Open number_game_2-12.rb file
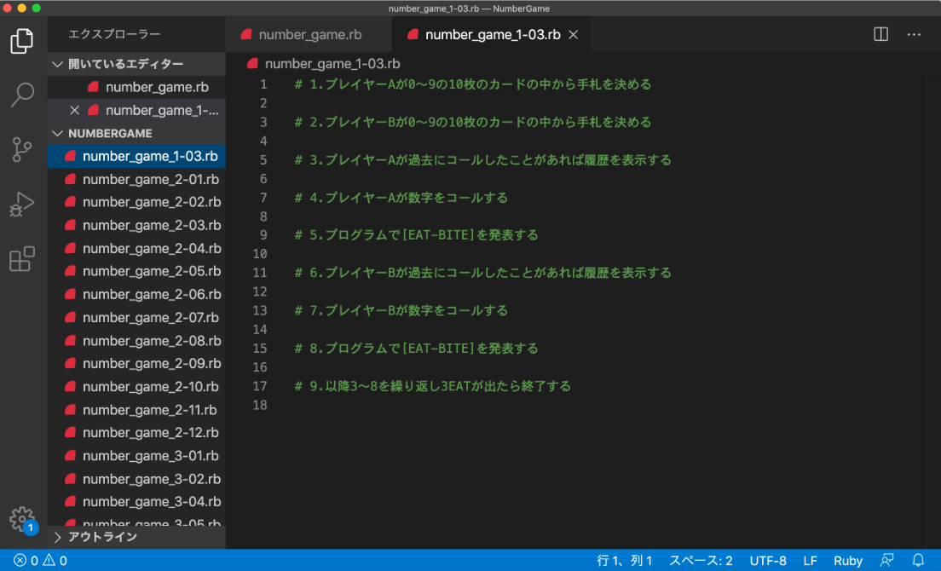 pyautogui.click(x=136, y=432)
